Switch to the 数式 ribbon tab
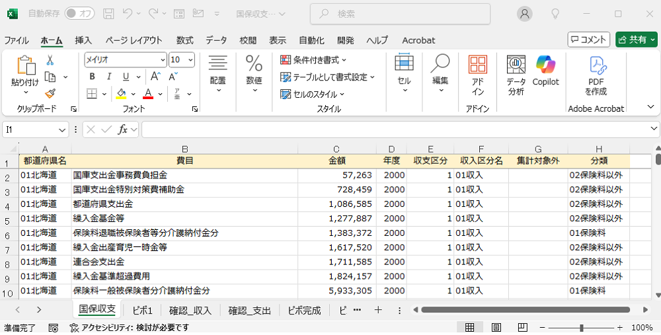The height and width of the screenshot is (335, 661). (x=184, y=40)
